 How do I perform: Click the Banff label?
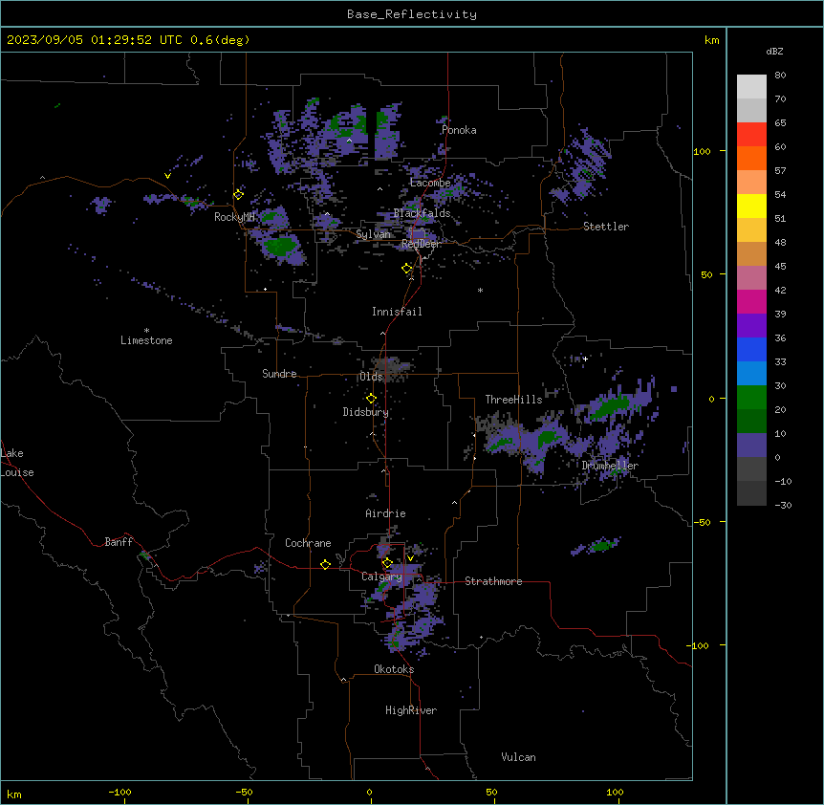pos(119,542)
